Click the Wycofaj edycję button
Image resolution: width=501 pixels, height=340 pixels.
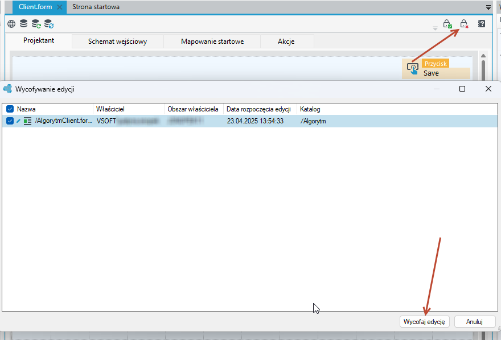[x=424, y=321]
